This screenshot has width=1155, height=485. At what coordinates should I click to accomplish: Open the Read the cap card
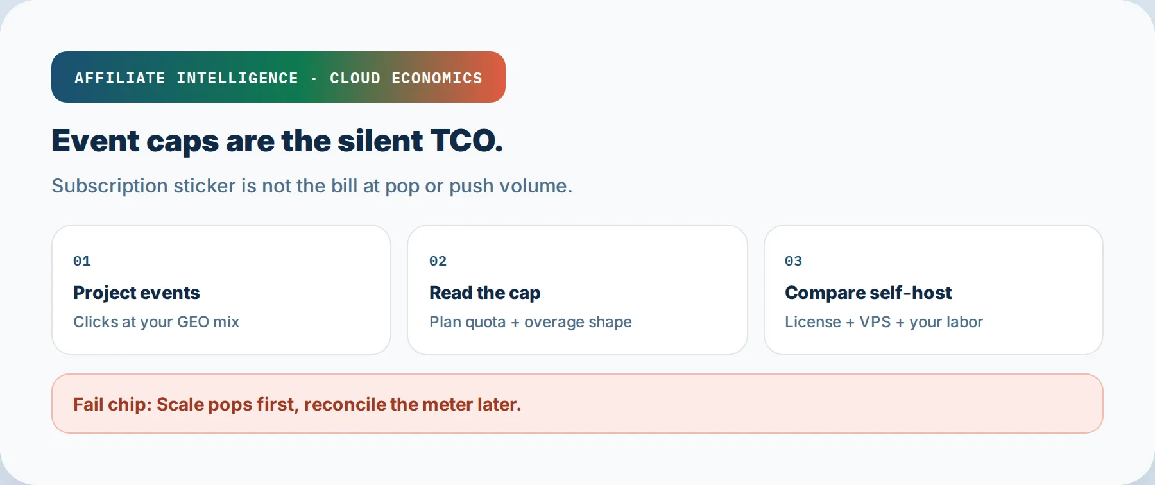click(577, 290)
